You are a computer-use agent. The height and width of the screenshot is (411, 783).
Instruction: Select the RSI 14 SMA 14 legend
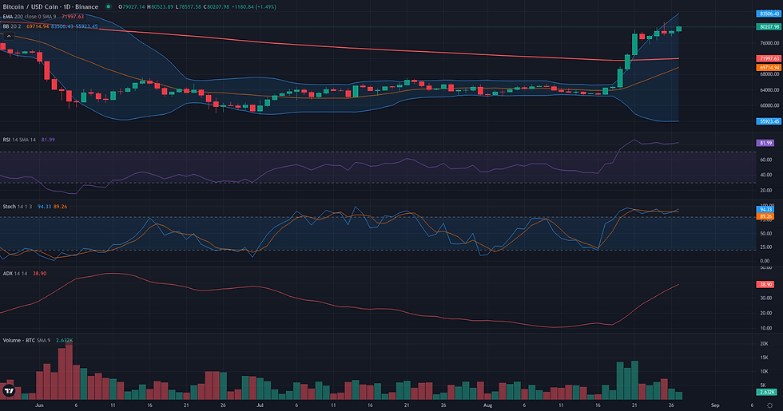19,140
